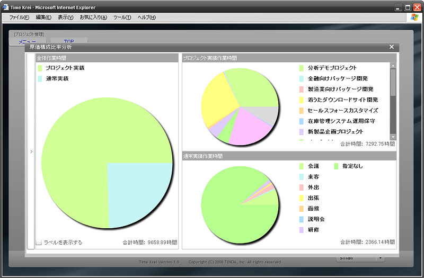The height and width of the screenshot is (278, 424).
Task: Click the 製造業向けパッケージ開発 legend swatch
Action: pyautogui.click(x=302, y=89)
